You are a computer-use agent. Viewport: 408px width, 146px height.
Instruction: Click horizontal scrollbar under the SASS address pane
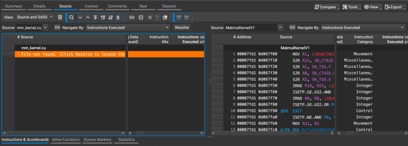pos(272,133)
